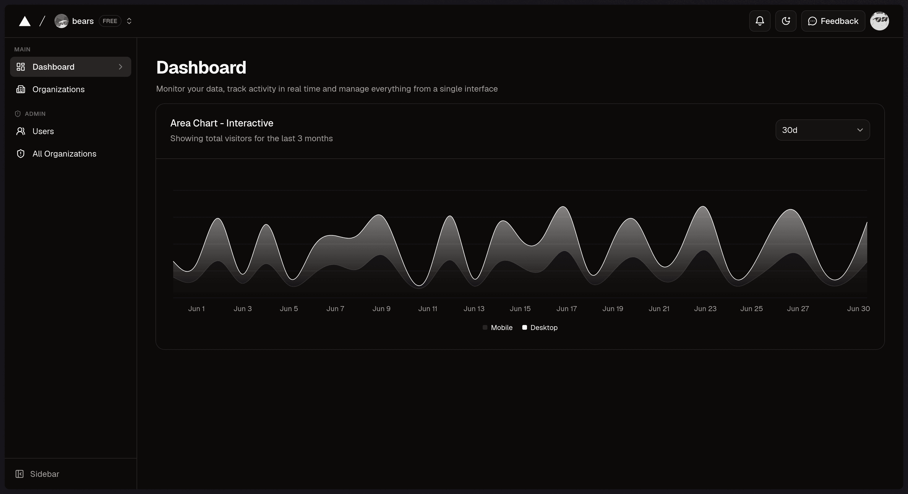The height and width of the screenshot is (494, 908).
Task: Toggle dark mode with the moon icon
Action: pos(786,21)
